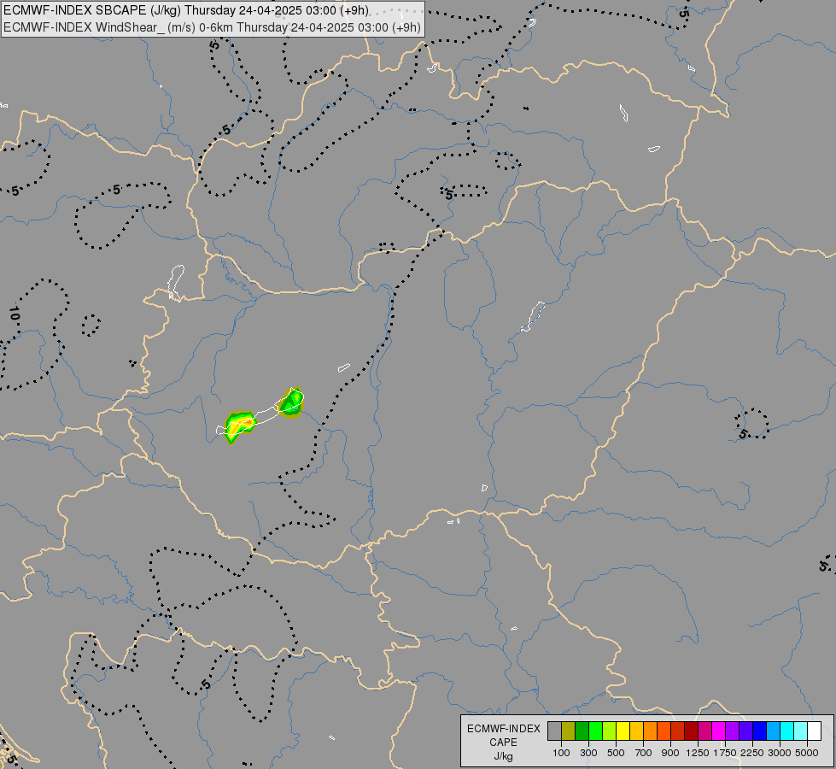Viewport: 836px width, 769px height.
Task: Click the legend value 3000
Action: (780, 753)
